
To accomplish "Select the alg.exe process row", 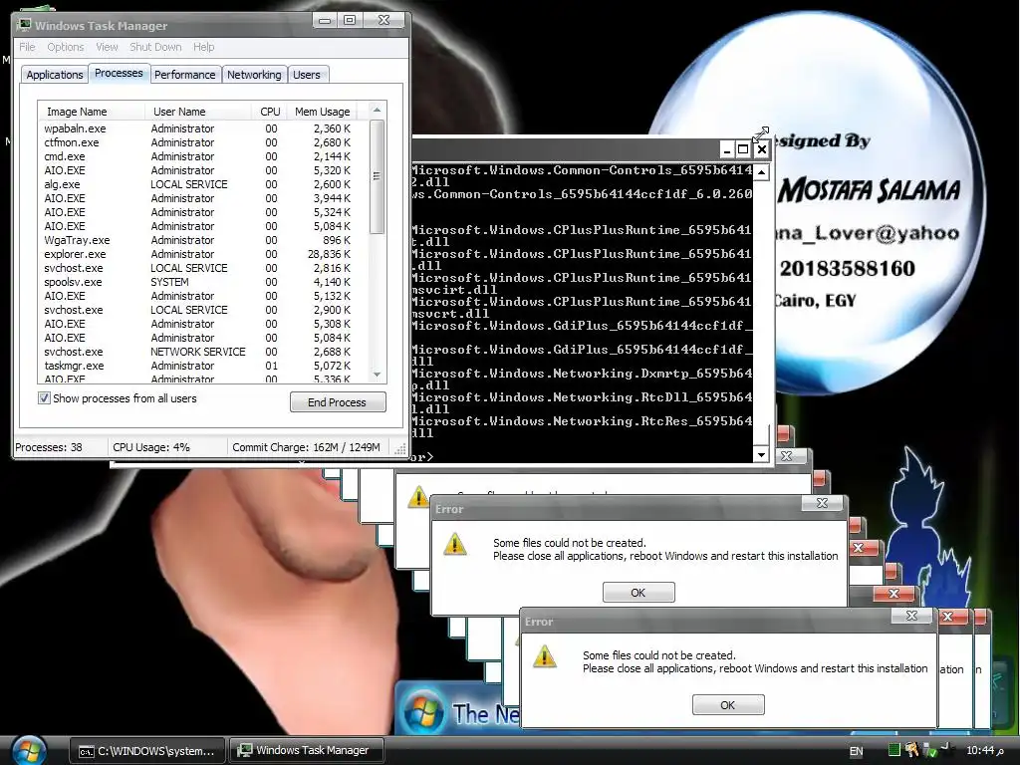I will (203, 184).
